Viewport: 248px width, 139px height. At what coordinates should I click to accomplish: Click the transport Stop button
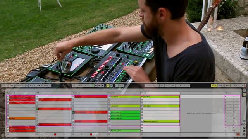tap(96, 86)
